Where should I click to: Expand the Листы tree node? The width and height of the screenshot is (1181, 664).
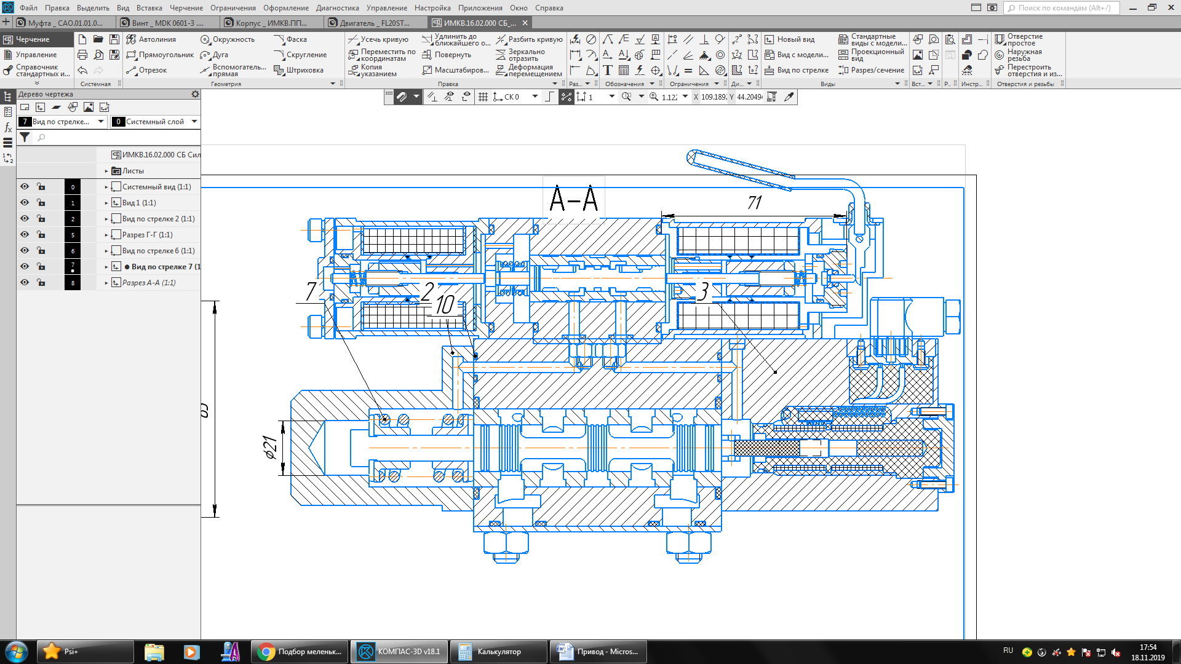click(106, 171)
